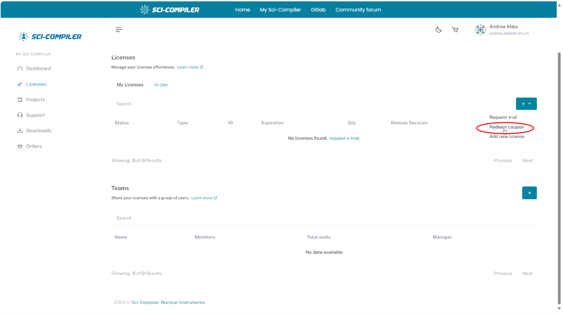
Task: Choose Add new license option
Action: (507, 137)
